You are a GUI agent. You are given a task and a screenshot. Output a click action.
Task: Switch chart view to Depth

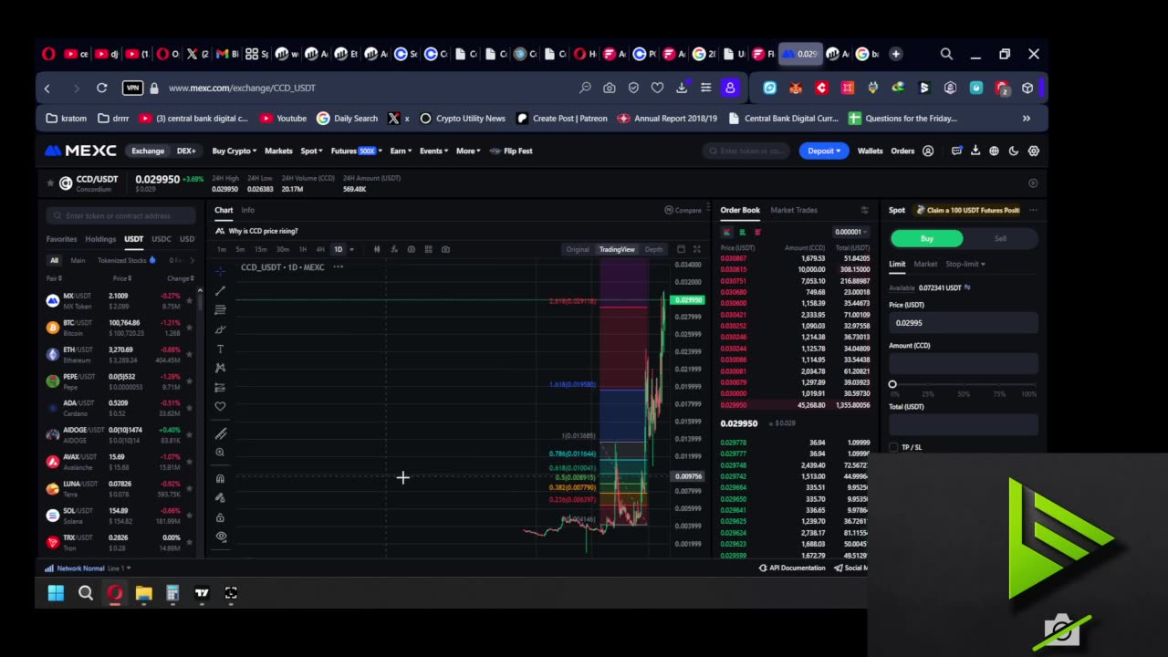pos(653,249)
